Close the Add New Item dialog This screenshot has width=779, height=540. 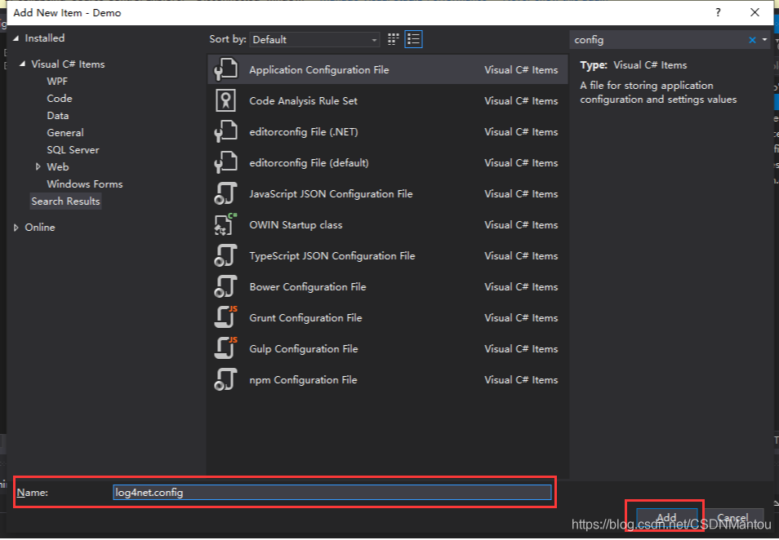(755, 12)
